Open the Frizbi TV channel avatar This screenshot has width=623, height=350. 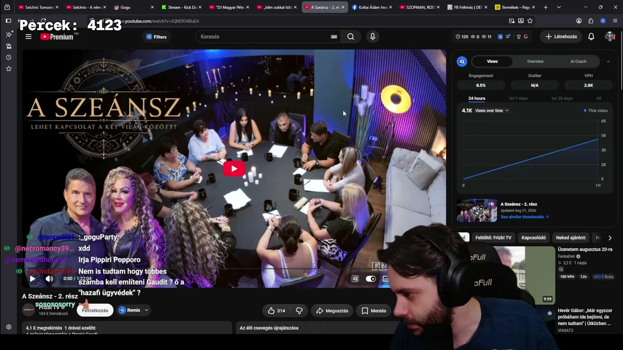[29, 310]
